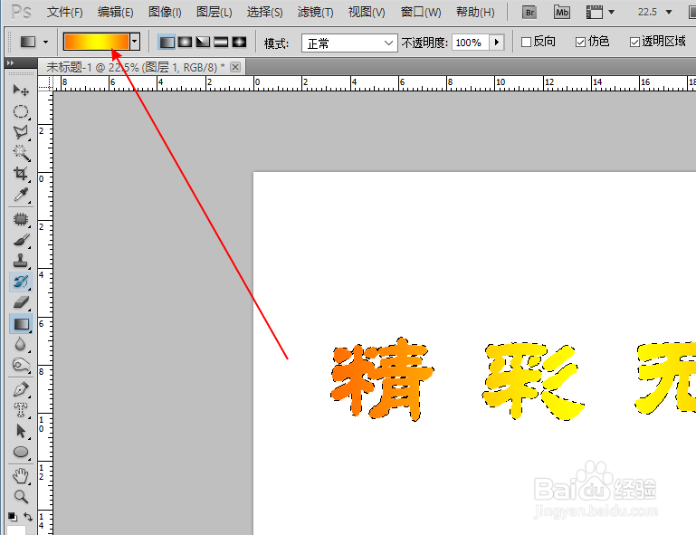
Task: Open the 选择(S) menu
Action: [x=264, y=12]
